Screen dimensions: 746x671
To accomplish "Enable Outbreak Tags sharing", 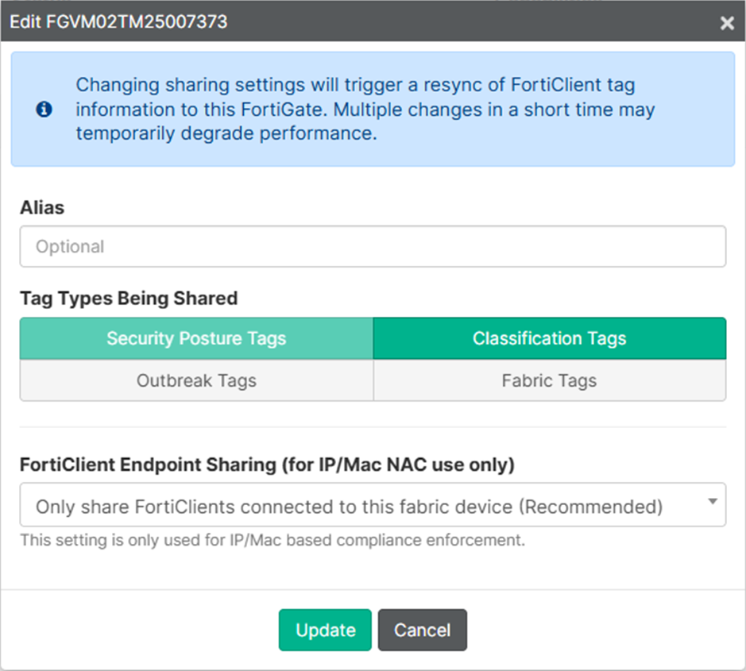I will click(196, 380).
